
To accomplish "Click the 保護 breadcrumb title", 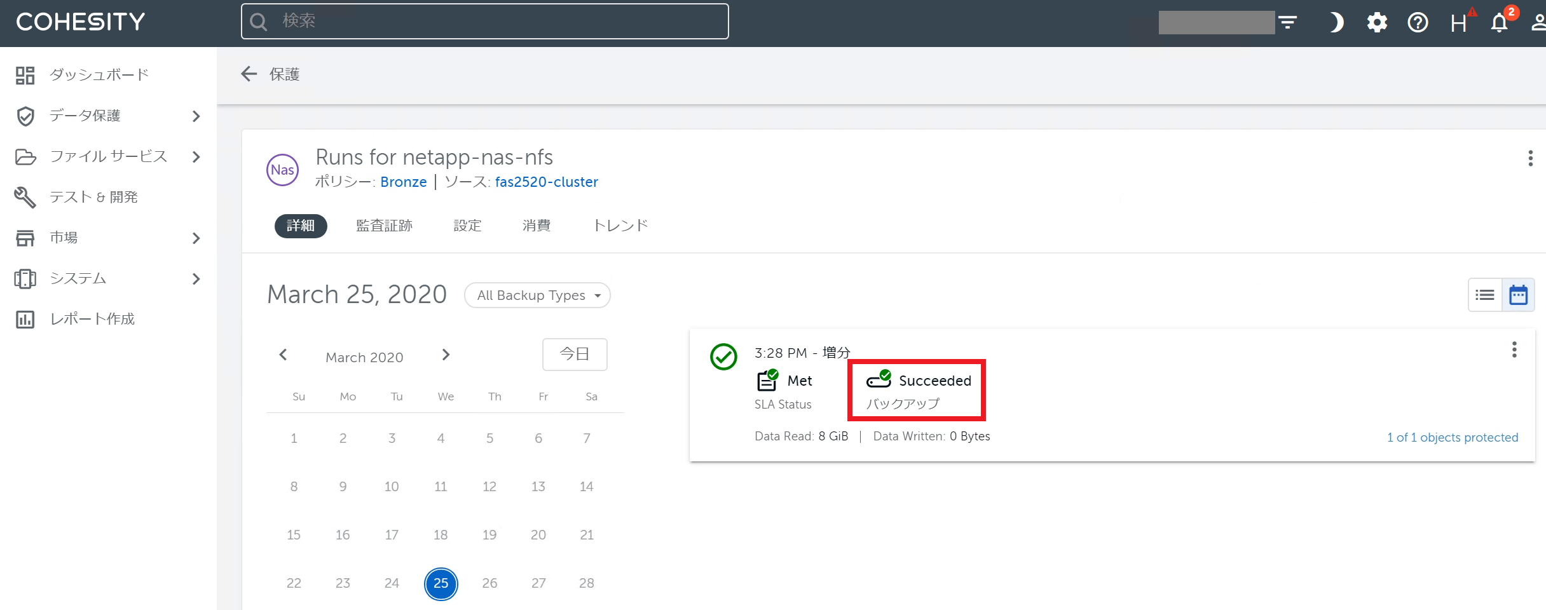I will tap(284, 74).
